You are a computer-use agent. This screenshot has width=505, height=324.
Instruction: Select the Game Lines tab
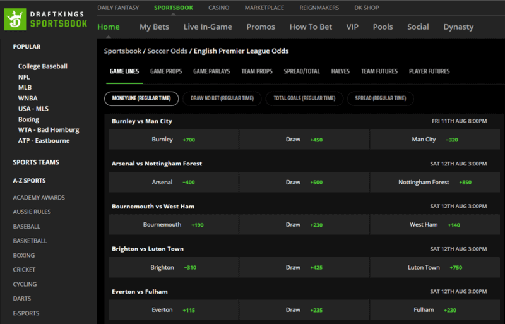click(x=124, y=71)
